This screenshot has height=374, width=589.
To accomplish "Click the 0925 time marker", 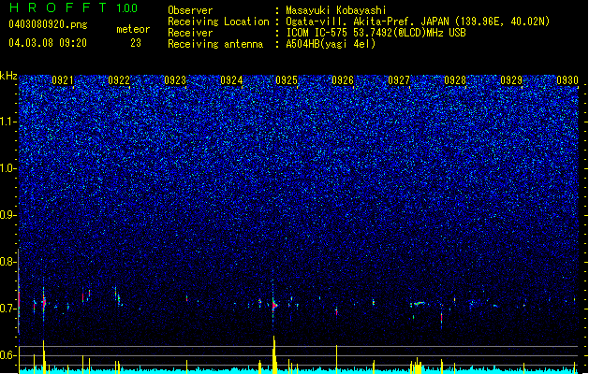I will (287, 80).
